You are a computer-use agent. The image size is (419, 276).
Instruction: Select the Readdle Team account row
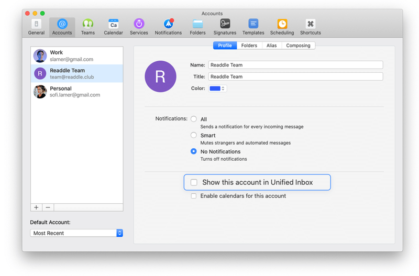click(77, 73)
